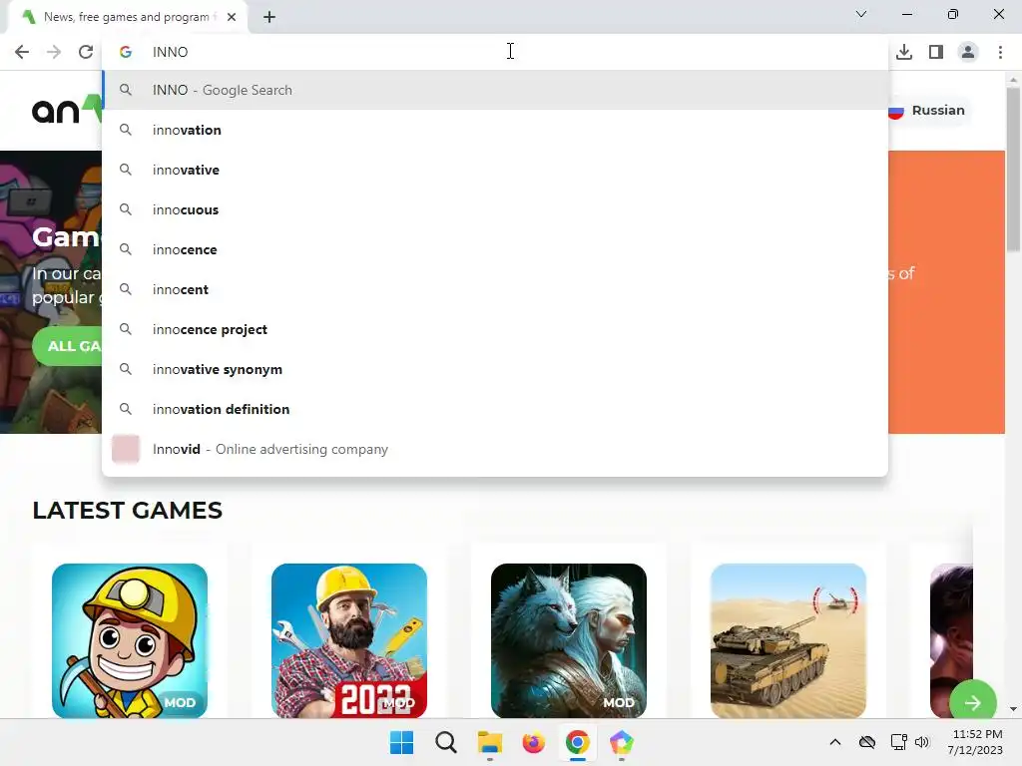The height and width of the screenshot is (766, 1022).
Task: Open Windows taskbar Search
Action: (446, 742)
